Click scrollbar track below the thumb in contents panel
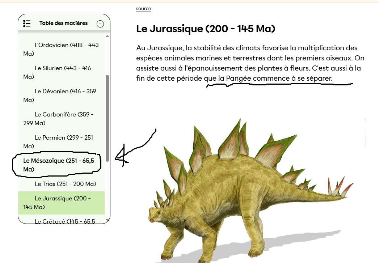The image size is (379, 263). pos(107,192)
